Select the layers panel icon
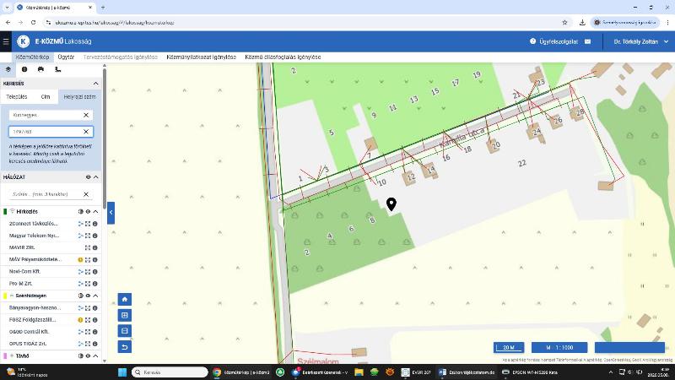 click(x=8, y=69)
